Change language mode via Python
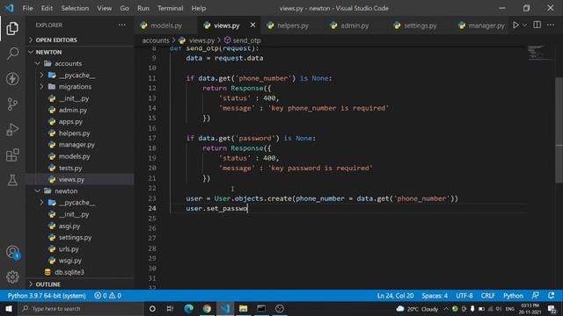The width and height of the screenshot is (563, 316). (x=513, y=296)
